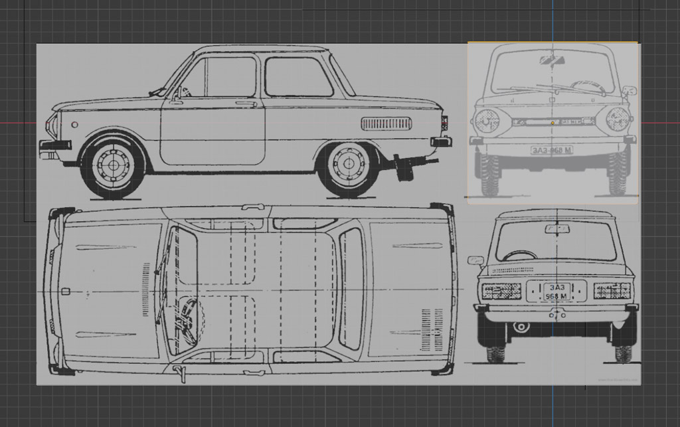Click the front-view side mirror

[x=629, y=90]
